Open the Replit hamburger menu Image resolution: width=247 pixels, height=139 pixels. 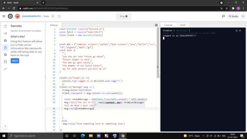(4, 16)
